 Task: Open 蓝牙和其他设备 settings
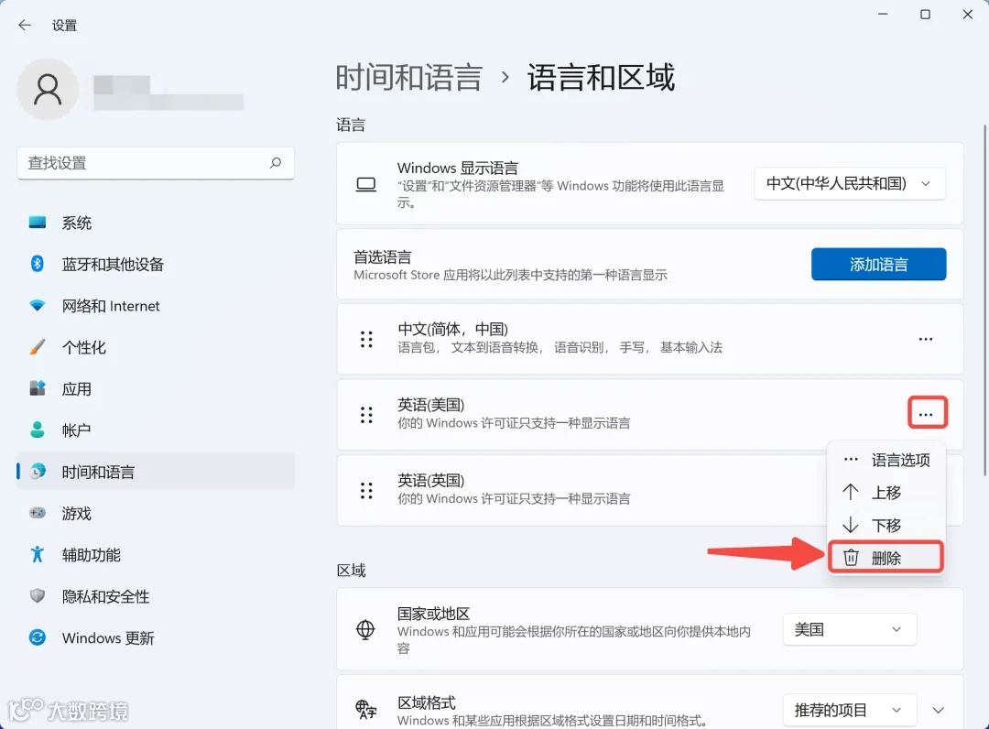(156, 264)
